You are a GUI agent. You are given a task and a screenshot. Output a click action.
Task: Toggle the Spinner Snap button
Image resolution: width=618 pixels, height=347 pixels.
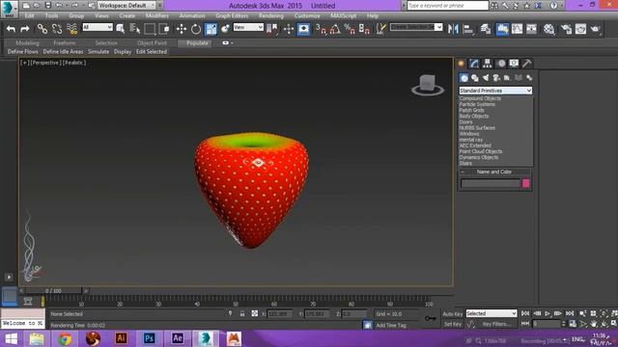364,29
